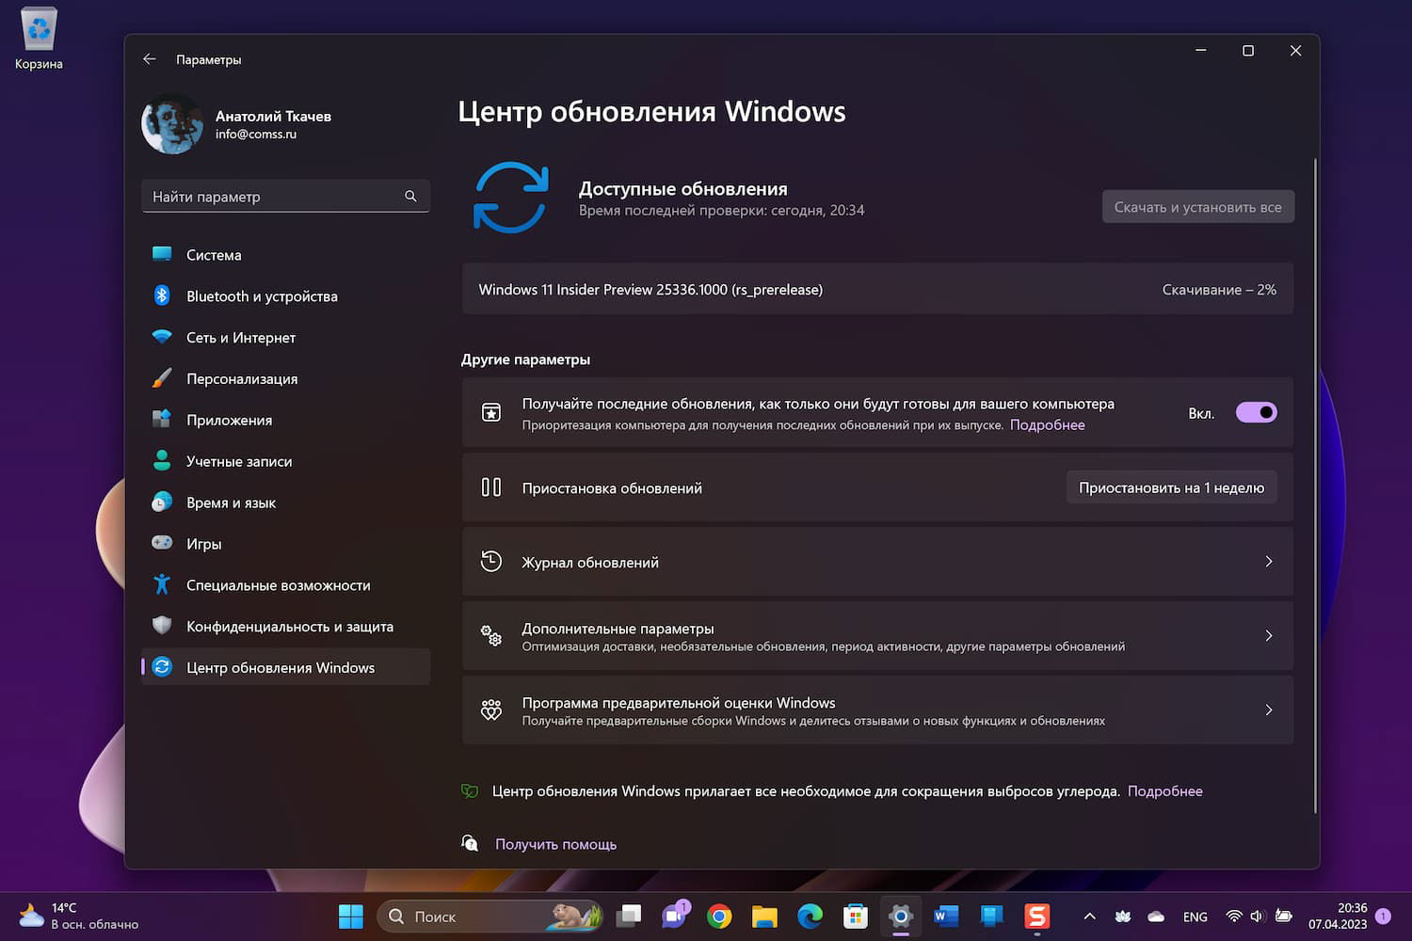Open Подробнее link about carbon emissions
Viewport: 1412px width, 941px height.
(1165, 790)
